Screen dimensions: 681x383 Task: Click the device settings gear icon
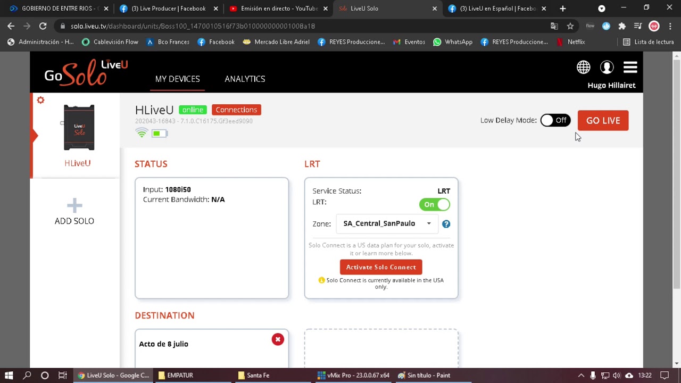tap(40, 100)
